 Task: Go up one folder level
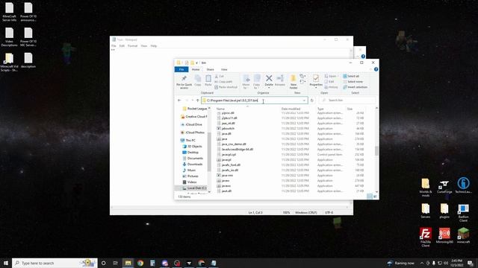(x=197, y=100)
